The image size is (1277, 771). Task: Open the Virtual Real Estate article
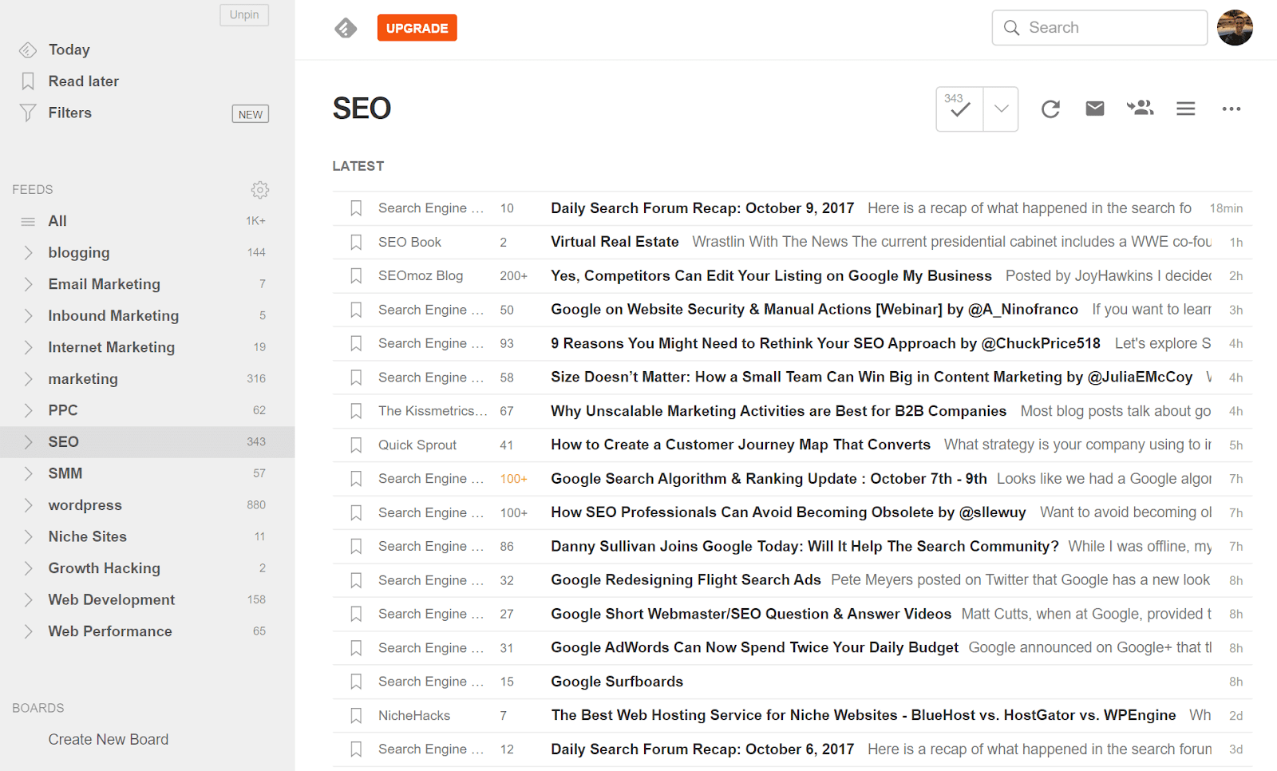point(615,242)
